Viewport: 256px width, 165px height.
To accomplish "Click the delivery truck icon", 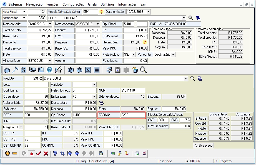I will click(x=32, y=70).
